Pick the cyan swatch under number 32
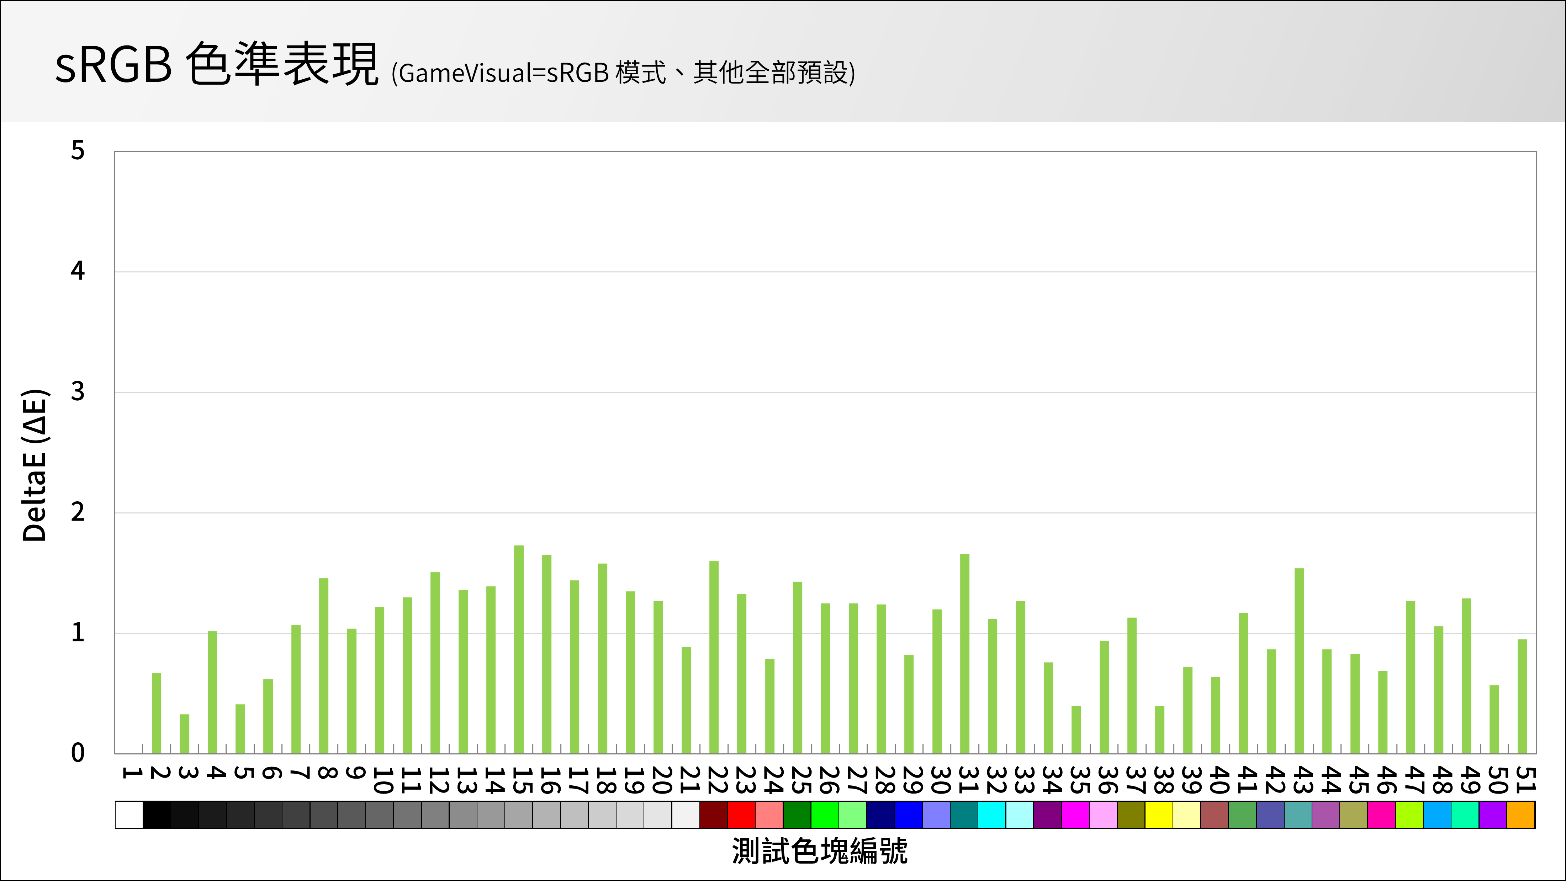Image resolution: width=1566 pixels, height=881 pixels. 992,815
